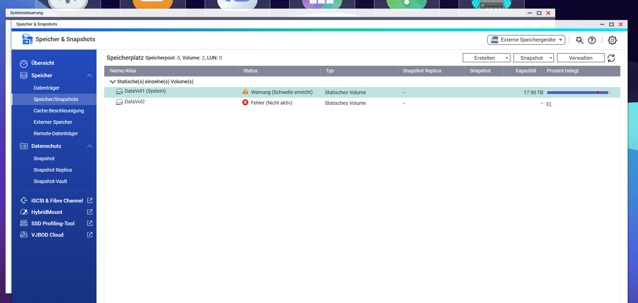
Task: Collapse the Datenschutz sidebar section
Action: click(x=90, y=146)
